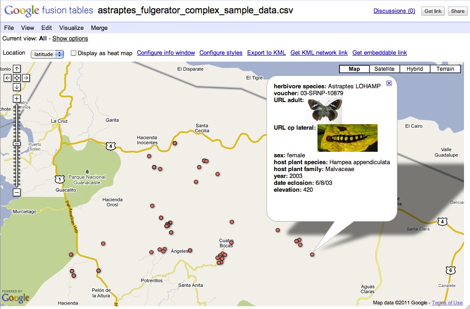Click Get embeddable link
Viewport: 470px width, 309px height.
[x=380, y=53]
